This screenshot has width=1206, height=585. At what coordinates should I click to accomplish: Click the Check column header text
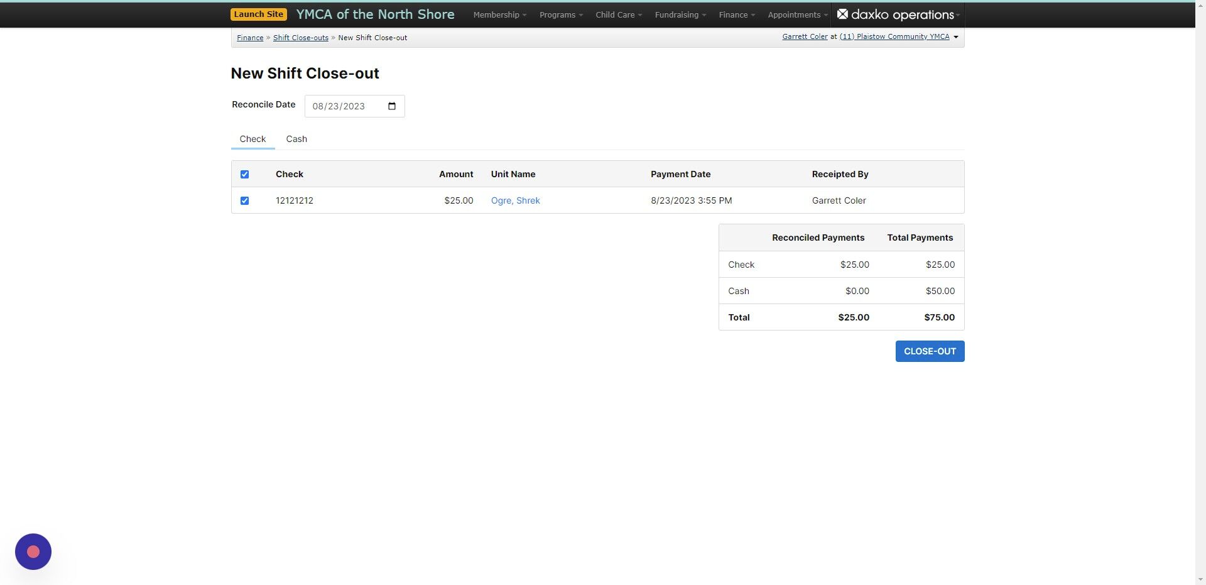click(289, 174)
